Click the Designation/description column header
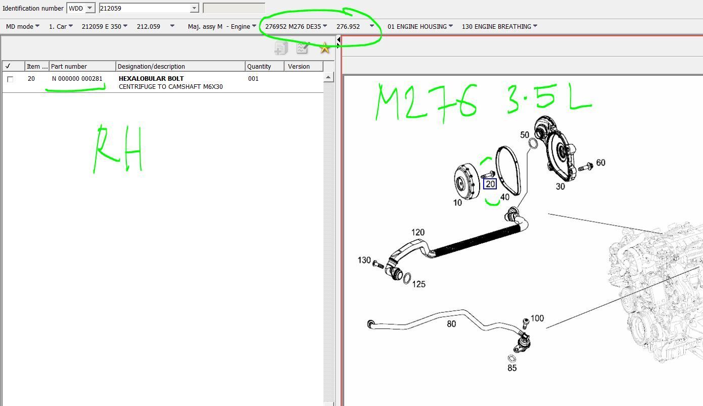Image resolution: width=703 pixels, height=406 pixels. click(180, 66)
